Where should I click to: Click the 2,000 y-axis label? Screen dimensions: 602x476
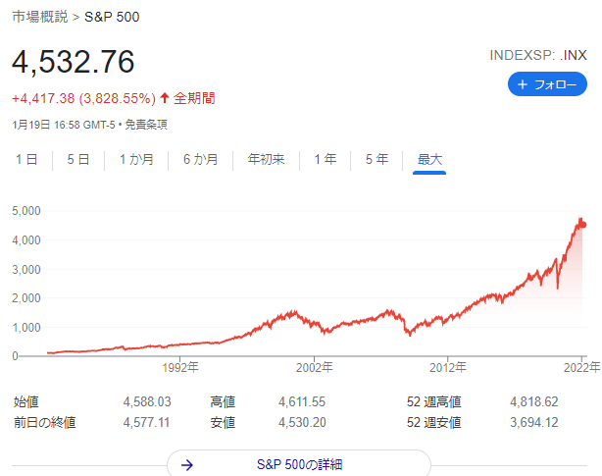tap(26, 298)
